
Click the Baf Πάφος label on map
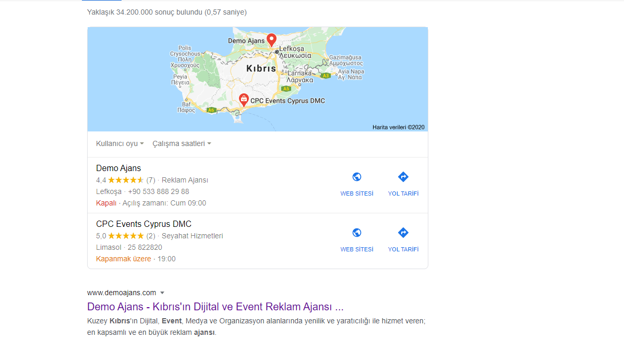(x=186, y=107)
